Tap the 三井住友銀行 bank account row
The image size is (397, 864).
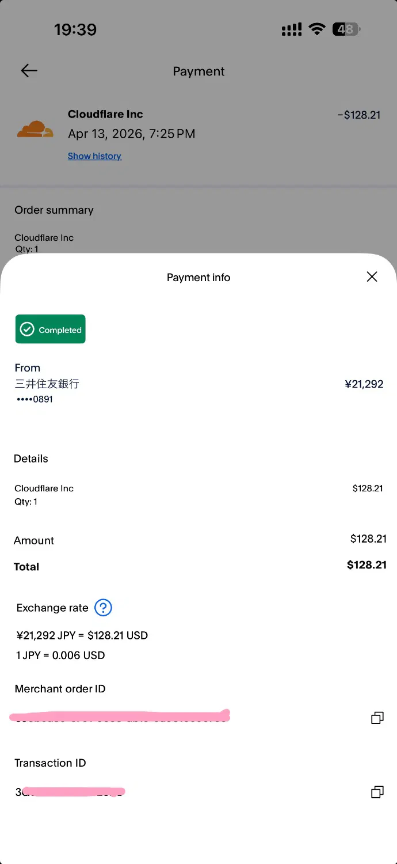(47, 384)
